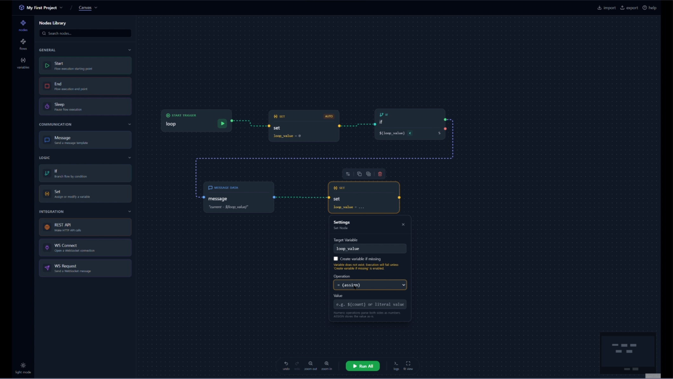
Task: Click the Value input field
Action: pos(370,304)
